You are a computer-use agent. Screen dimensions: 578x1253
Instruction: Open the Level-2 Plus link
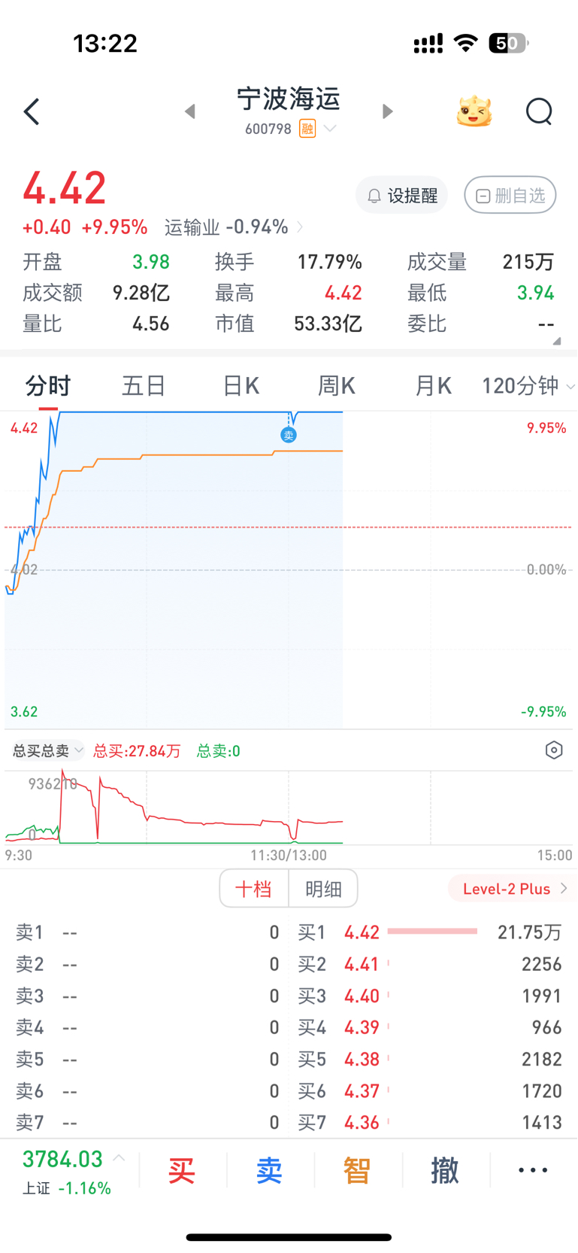point(515,889)
